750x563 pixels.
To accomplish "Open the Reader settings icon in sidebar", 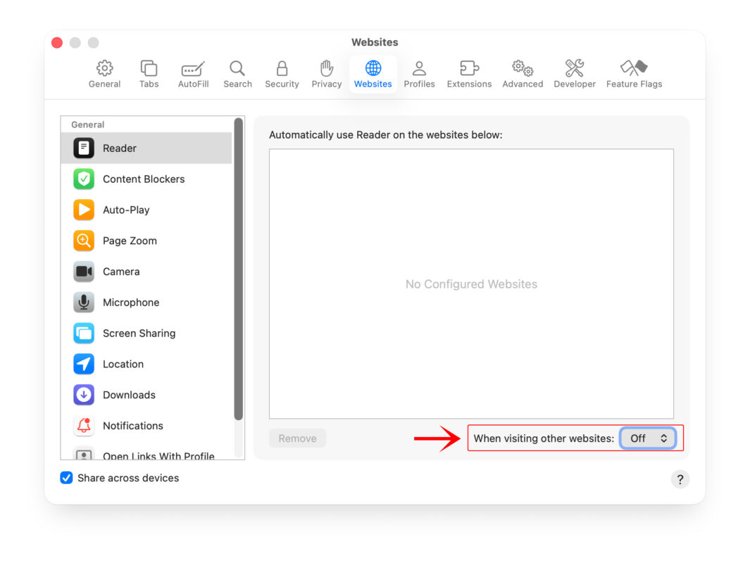I will tap(83, 148).
